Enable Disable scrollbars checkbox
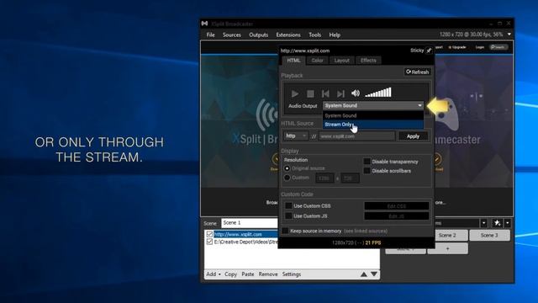The image size is (538, 303). 367,170
